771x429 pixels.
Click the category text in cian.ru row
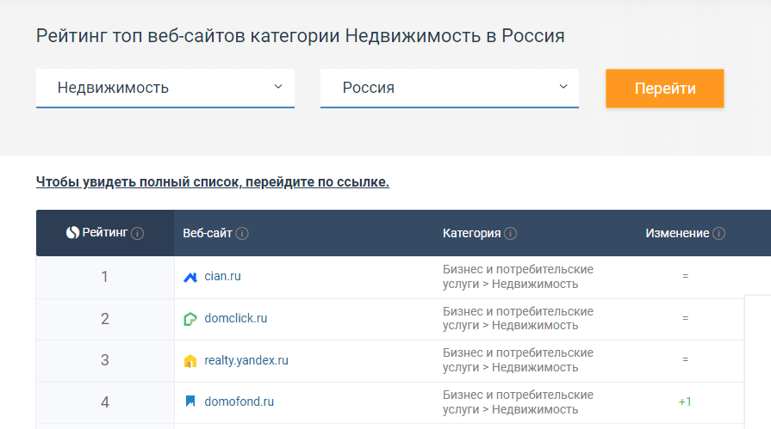(518, 277)
